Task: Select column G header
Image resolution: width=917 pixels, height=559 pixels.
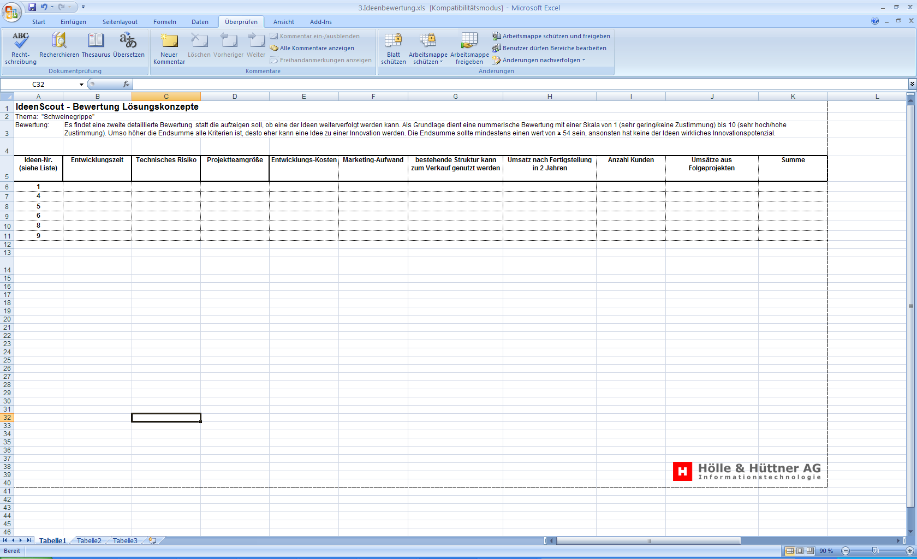Action: tap(455, 97)
